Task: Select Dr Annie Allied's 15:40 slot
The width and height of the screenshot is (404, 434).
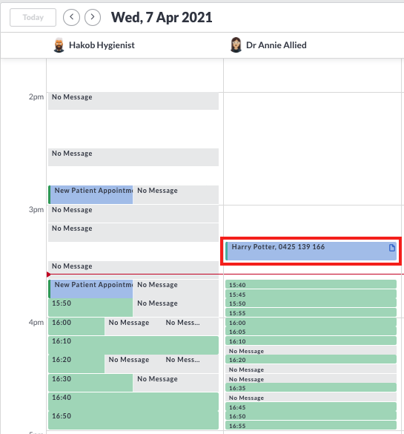Action: click(311, 285)
